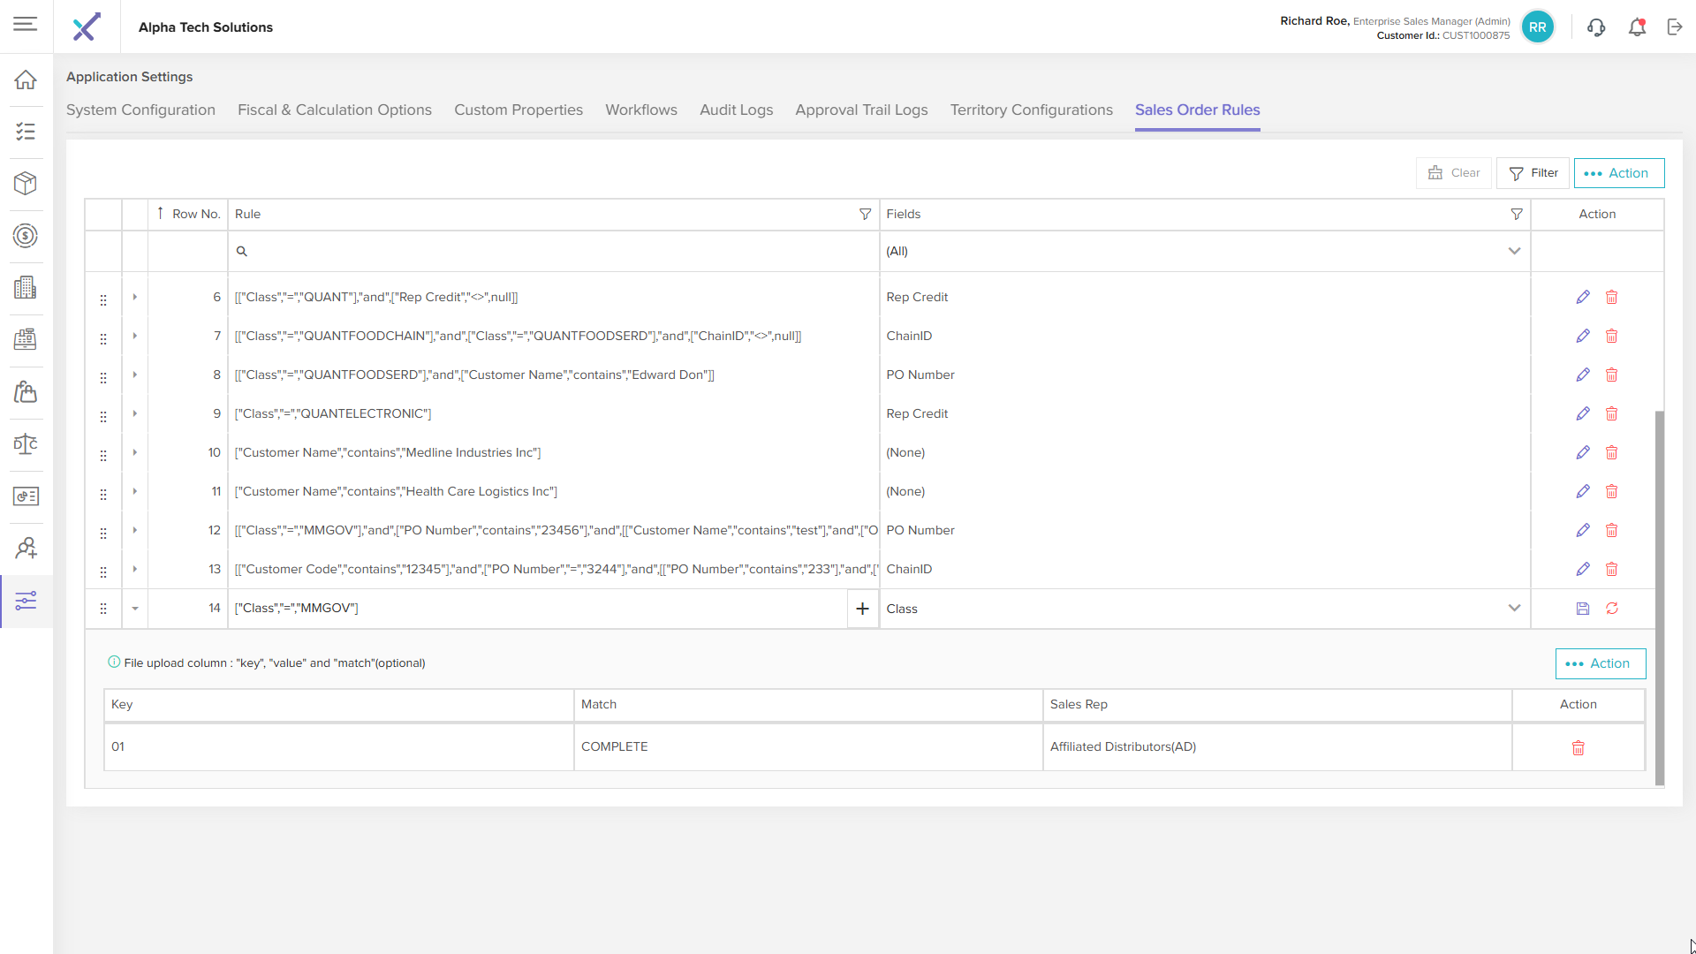Click the top Action button
This screenshot has height=954, width=1696.
[x=1618, y=173]
